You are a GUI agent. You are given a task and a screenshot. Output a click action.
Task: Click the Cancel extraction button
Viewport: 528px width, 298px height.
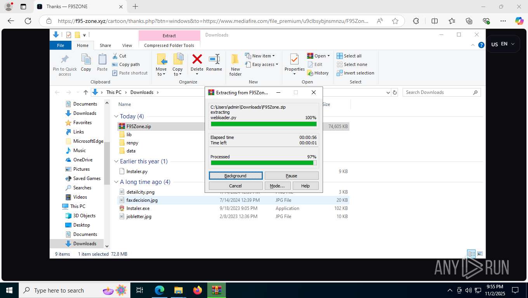[x=236, y=186]
